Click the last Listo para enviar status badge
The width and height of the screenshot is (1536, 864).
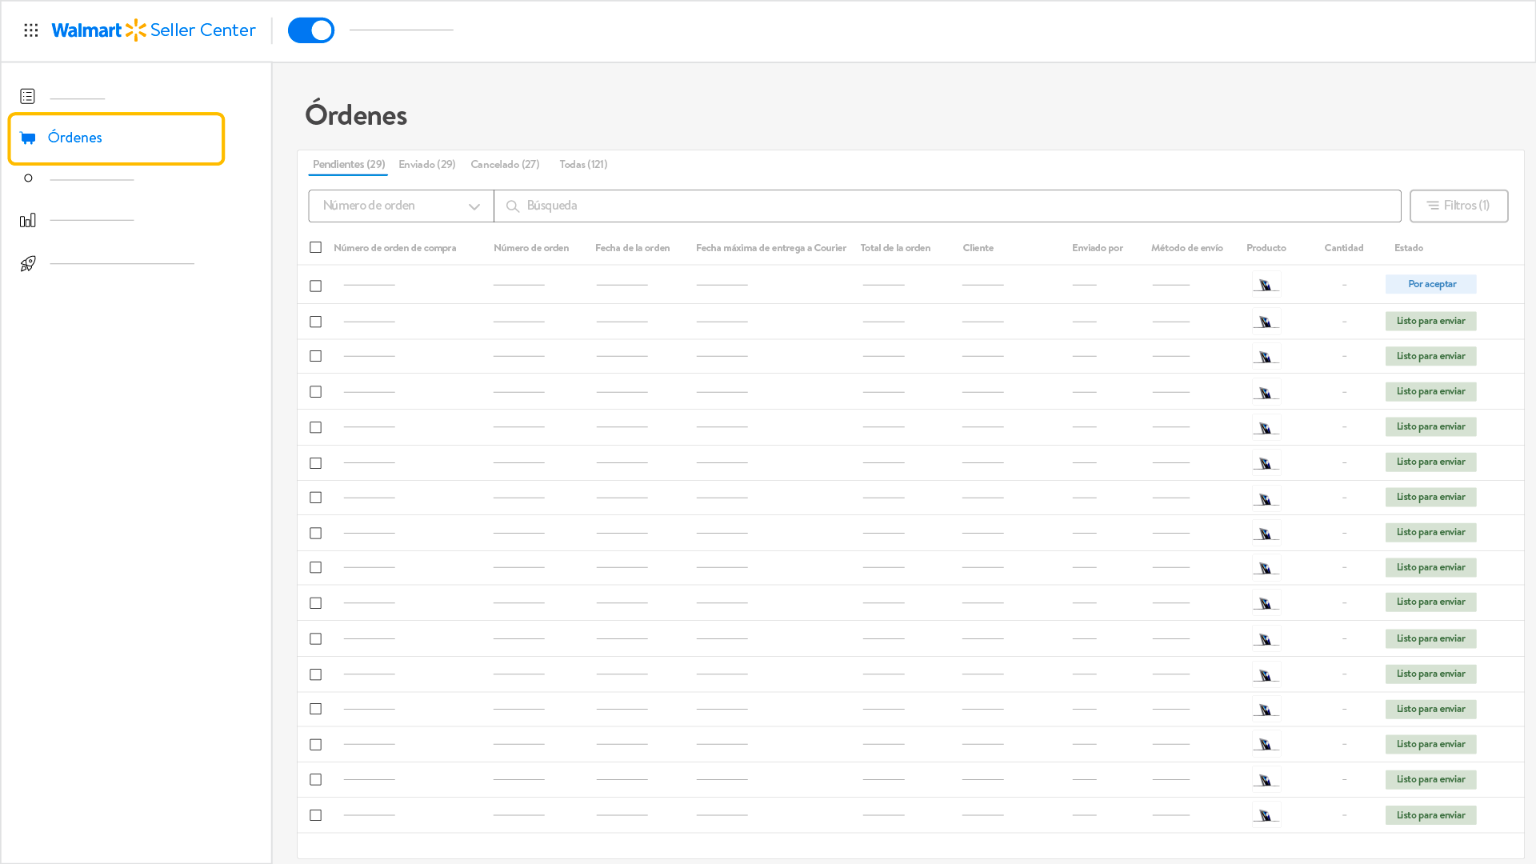(1431, 815)
